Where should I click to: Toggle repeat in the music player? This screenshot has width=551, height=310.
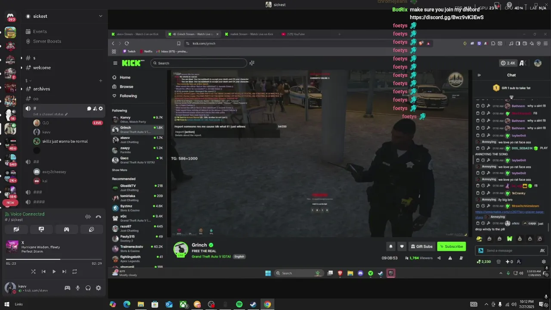point(74,272)
